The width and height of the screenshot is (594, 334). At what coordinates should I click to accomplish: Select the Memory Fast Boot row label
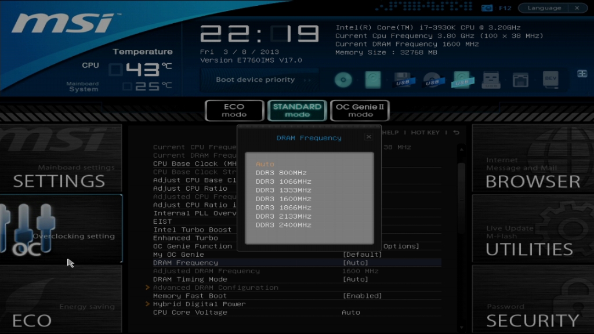(190, 296)
